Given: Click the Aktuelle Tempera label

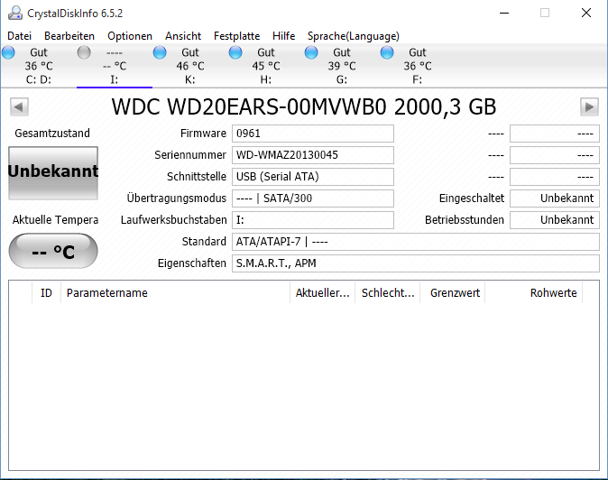Looking at the screenshot, I should [55, 220].
